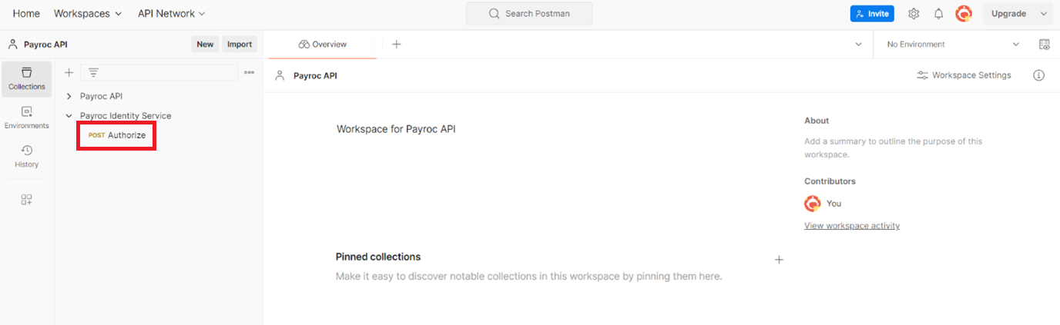
Task: Open the No Environment dropdown
Action: point(952,45)
